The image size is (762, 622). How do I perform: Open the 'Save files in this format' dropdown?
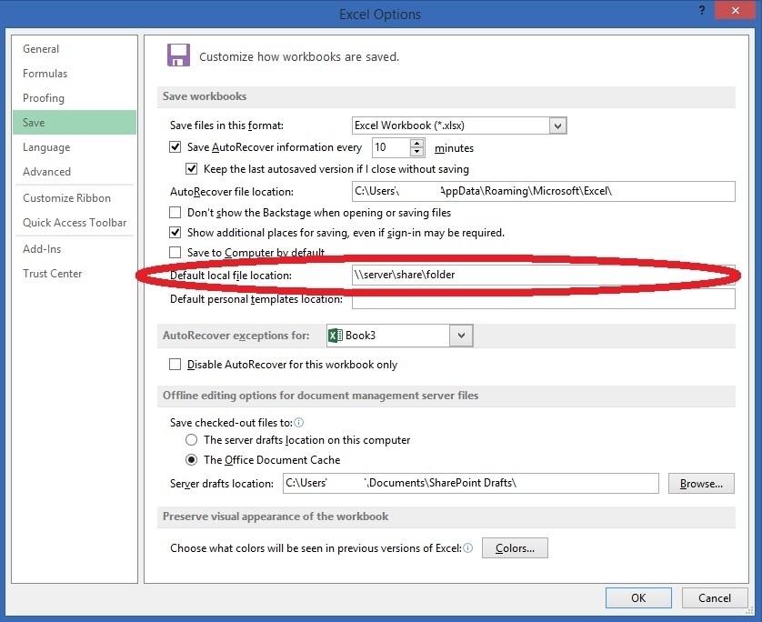[558, 125]
